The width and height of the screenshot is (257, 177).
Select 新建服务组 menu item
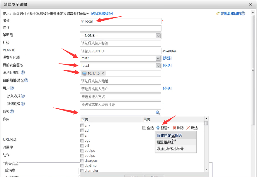click(175, 142)
